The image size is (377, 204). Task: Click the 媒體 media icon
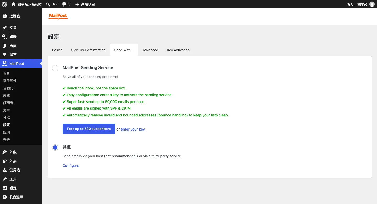pos(5,37)
